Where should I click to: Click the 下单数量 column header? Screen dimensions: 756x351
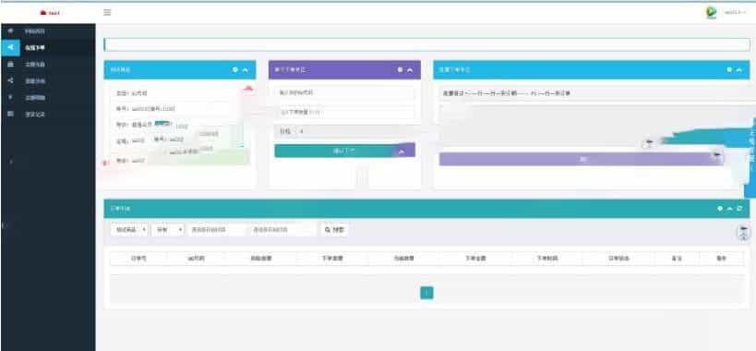pos(332,259)
